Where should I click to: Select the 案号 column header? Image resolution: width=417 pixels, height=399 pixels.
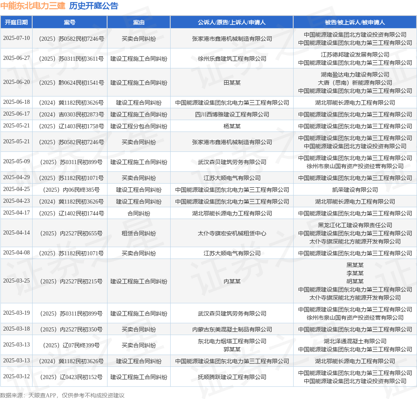[x=70, y=22]
